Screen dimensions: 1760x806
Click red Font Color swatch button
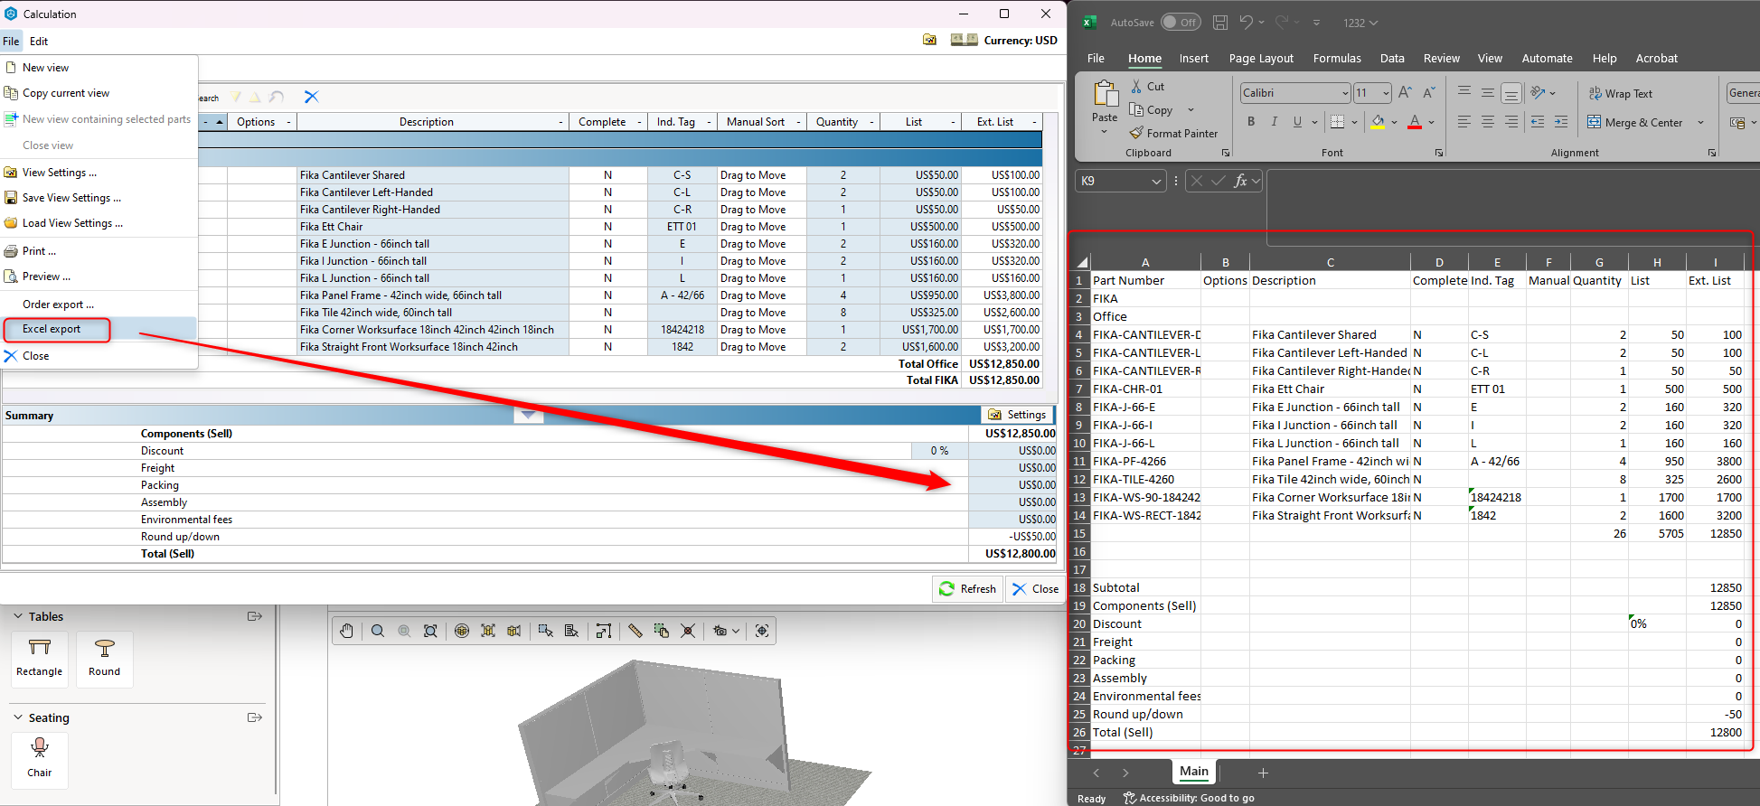pyautogui.click(x=1415, y=121)
